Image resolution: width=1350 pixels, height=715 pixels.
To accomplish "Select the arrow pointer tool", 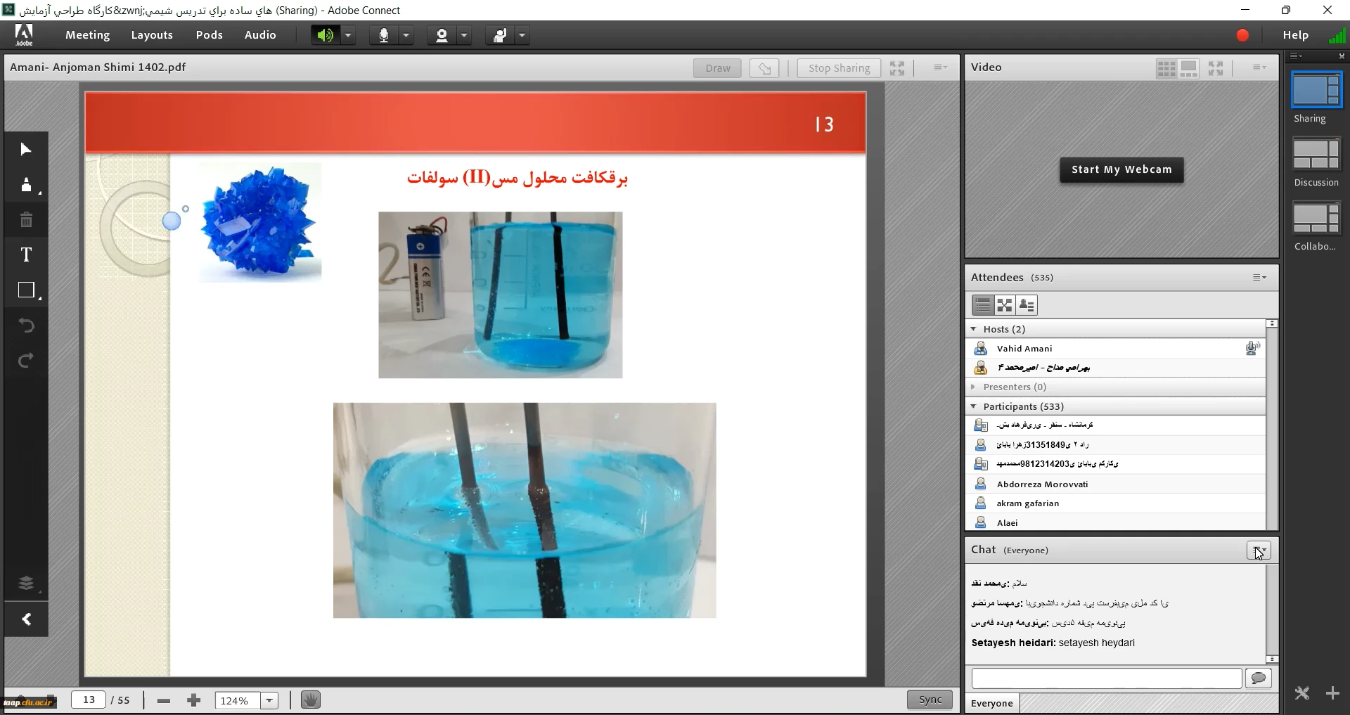I will tap(26, 149).
